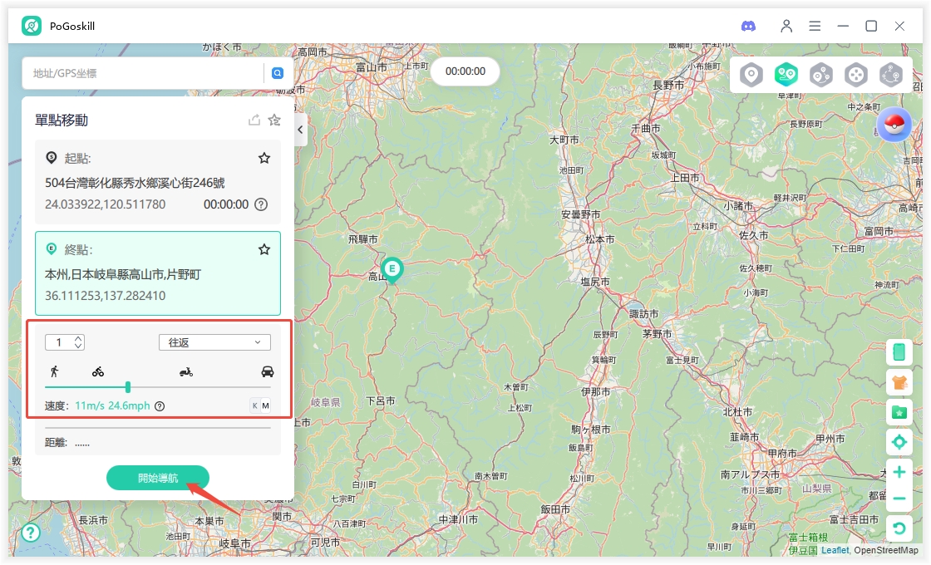Click the search button beside address field
Screen dimensions: 931x565
tap(278, 73)
